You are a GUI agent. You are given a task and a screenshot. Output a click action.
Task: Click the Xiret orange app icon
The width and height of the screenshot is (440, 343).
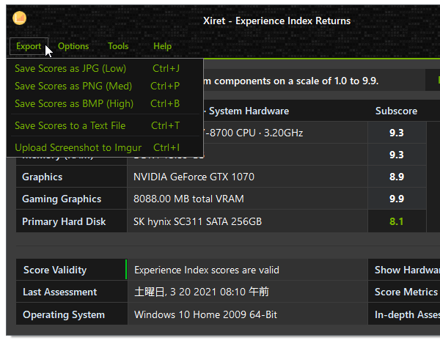coord(19,18)
